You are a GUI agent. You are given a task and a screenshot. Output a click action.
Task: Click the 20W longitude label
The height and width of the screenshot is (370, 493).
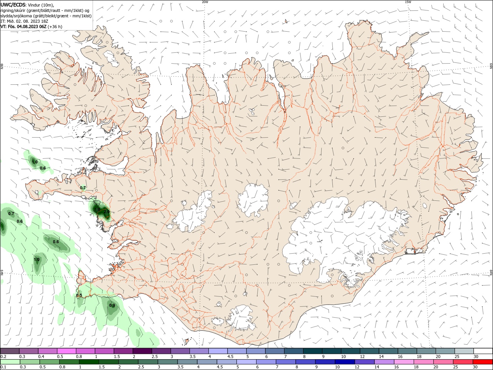point(205,2)
